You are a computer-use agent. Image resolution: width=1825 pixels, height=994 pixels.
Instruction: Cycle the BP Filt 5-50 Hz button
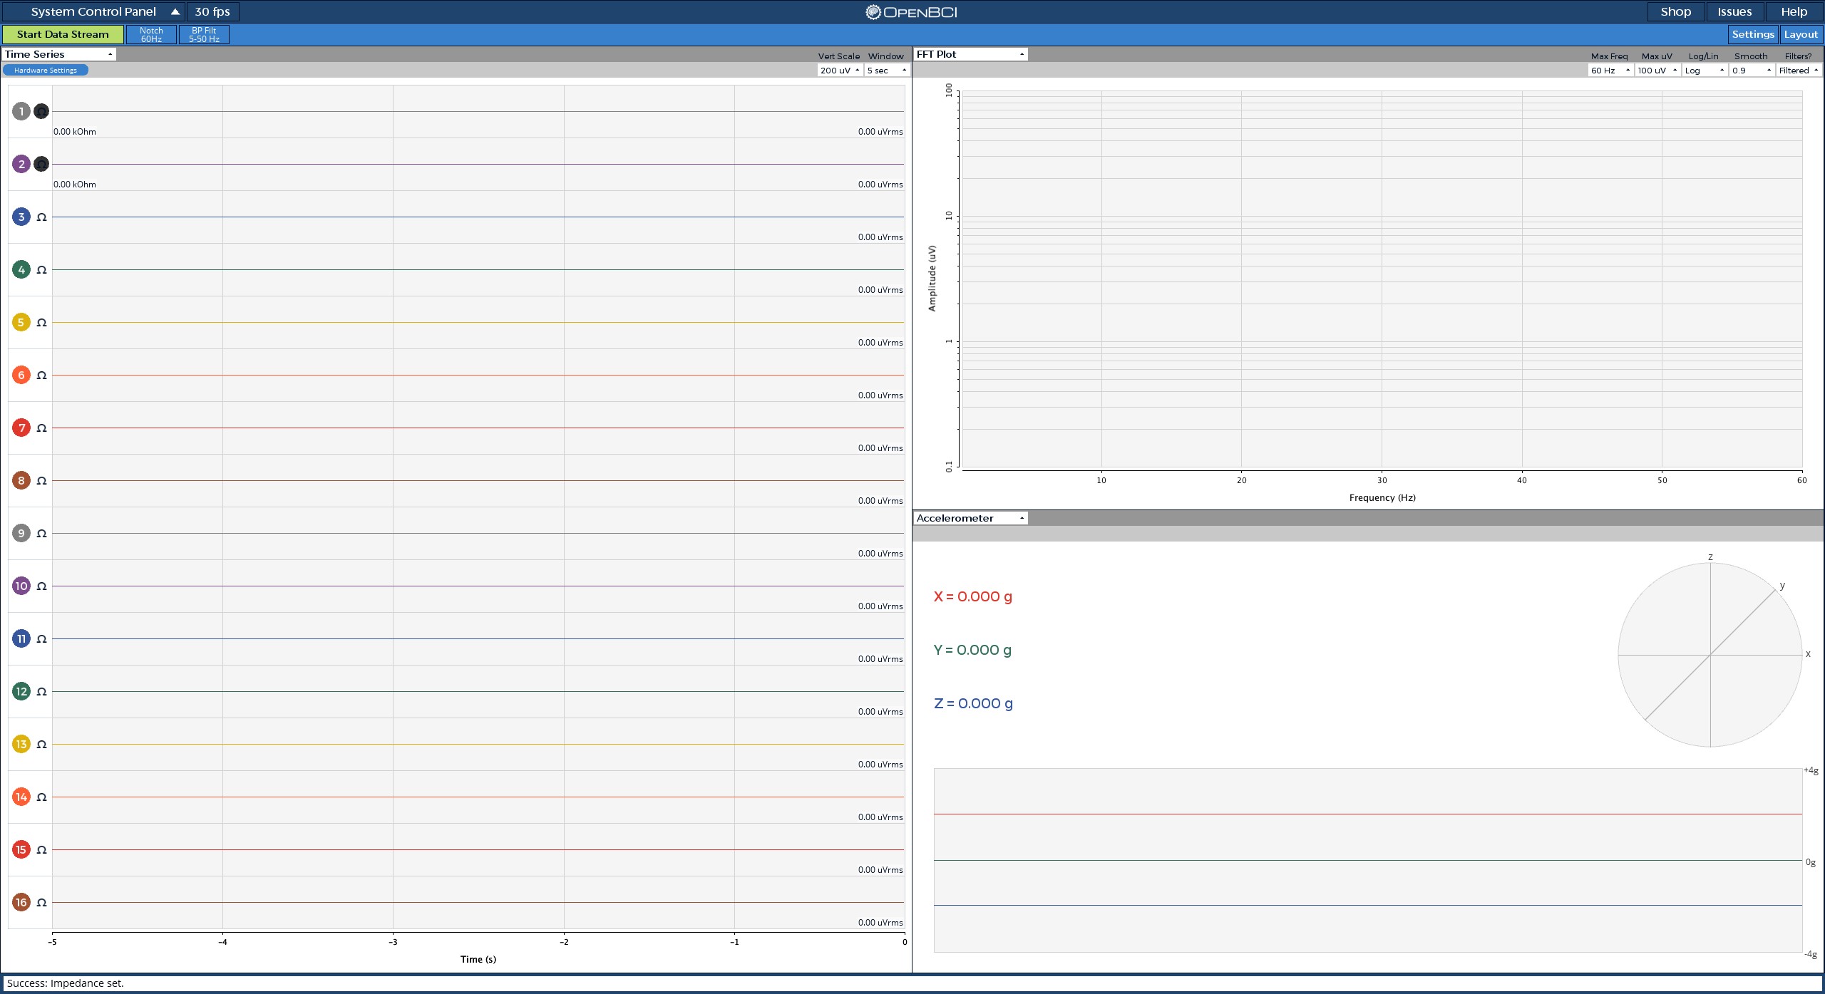click(204, 34)
